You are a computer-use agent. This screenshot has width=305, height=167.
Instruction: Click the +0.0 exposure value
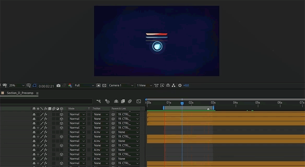coord(186,85)
